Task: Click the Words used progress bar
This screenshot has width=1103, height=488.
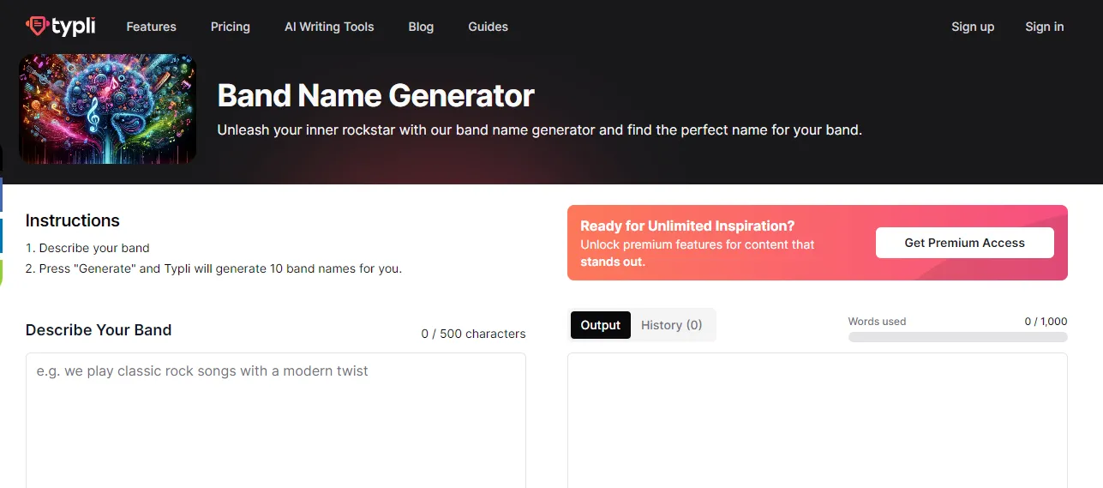Action: 957,337
